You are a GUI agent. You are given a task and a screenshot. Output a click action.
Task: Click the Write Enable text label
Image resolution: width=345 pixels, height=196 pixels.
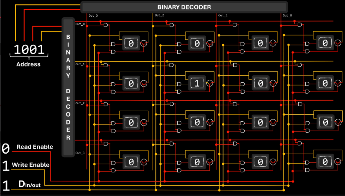click(31, 165)
